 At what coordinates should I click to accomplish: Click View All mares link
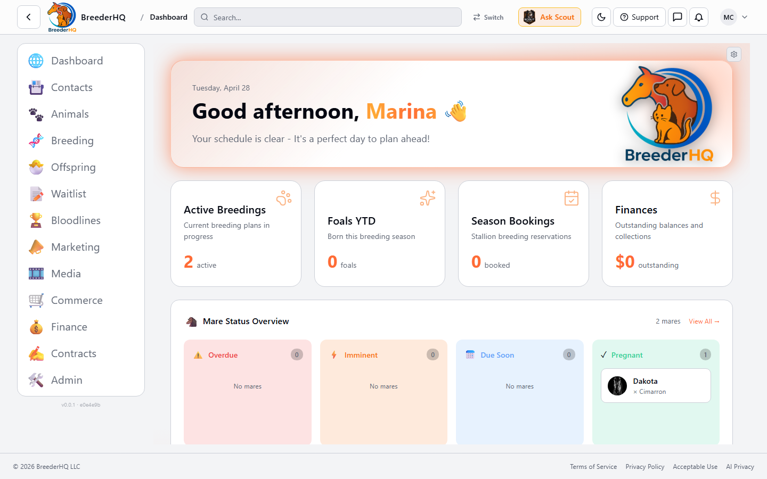(704, 321)
